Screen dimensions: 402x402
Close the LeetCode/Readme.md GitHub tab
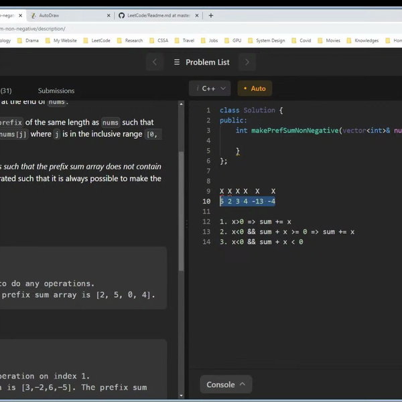click(197, 15)
